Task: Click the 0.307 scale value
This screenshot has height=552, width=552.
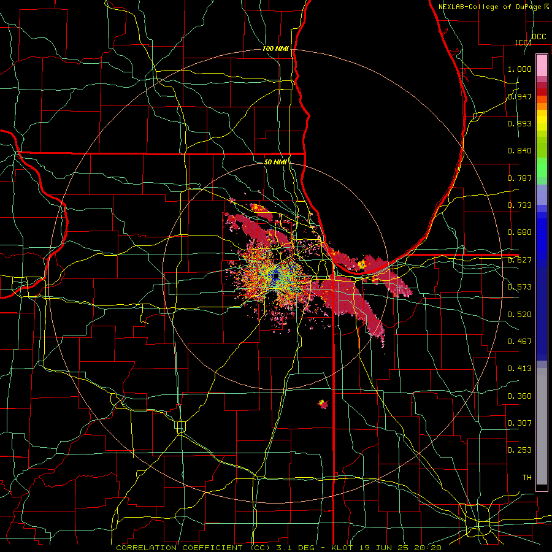Action: coord(519,423)
